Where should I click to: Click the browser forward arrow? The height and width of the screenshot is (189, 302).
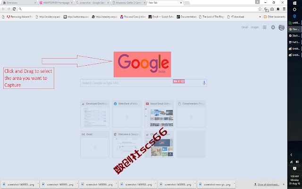point(8,9)
